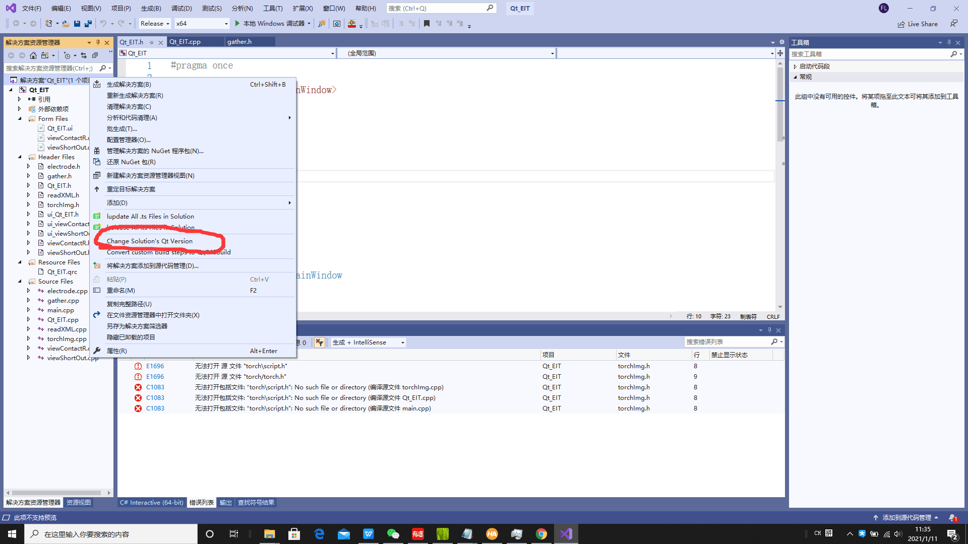Toggle auto-hide pin on toolbox panel

tap(949, 42)
